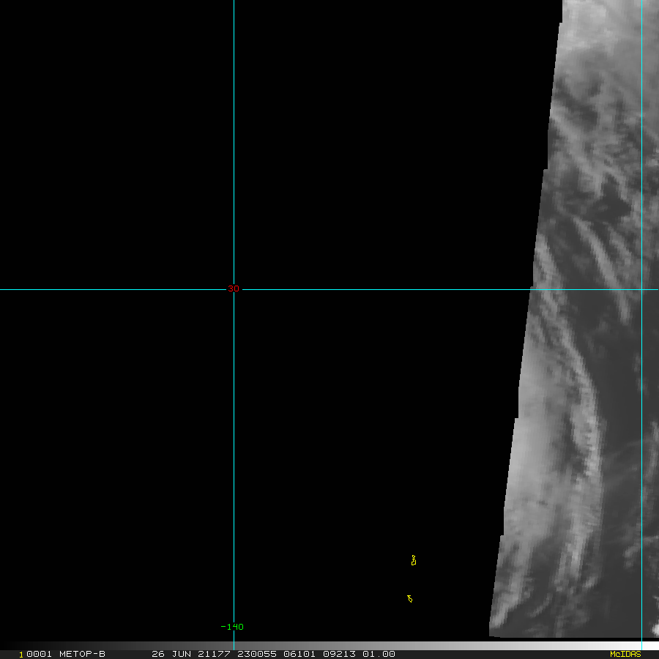Click where latitude 30 crosses the -140 line
The height and width of the screenshot is (659, 659).
pyautogui.click(x=234, y=289)
